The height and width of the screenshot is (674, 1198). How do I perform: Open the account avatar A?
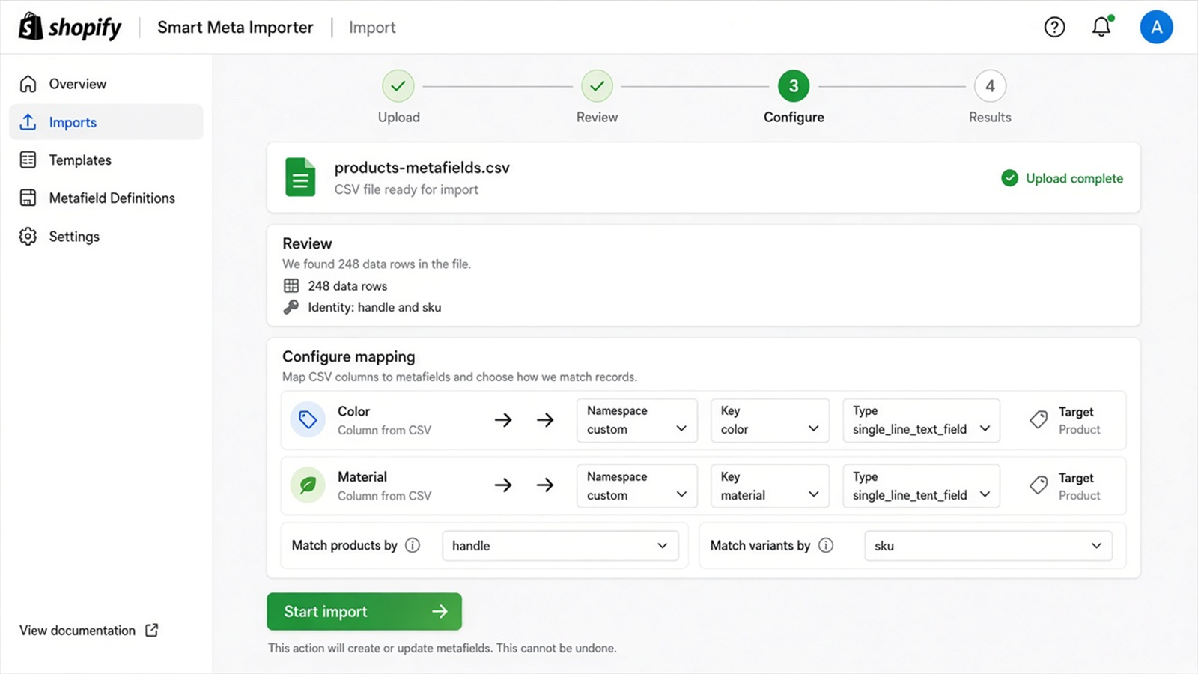click(x=1156, y=28)
